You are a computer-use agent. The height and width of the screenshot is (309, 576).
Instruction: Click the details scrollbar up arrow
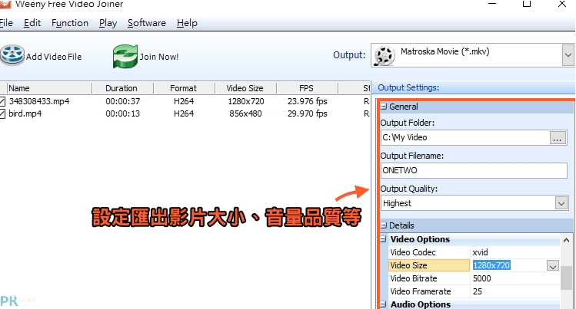click(x=566, y=241)
